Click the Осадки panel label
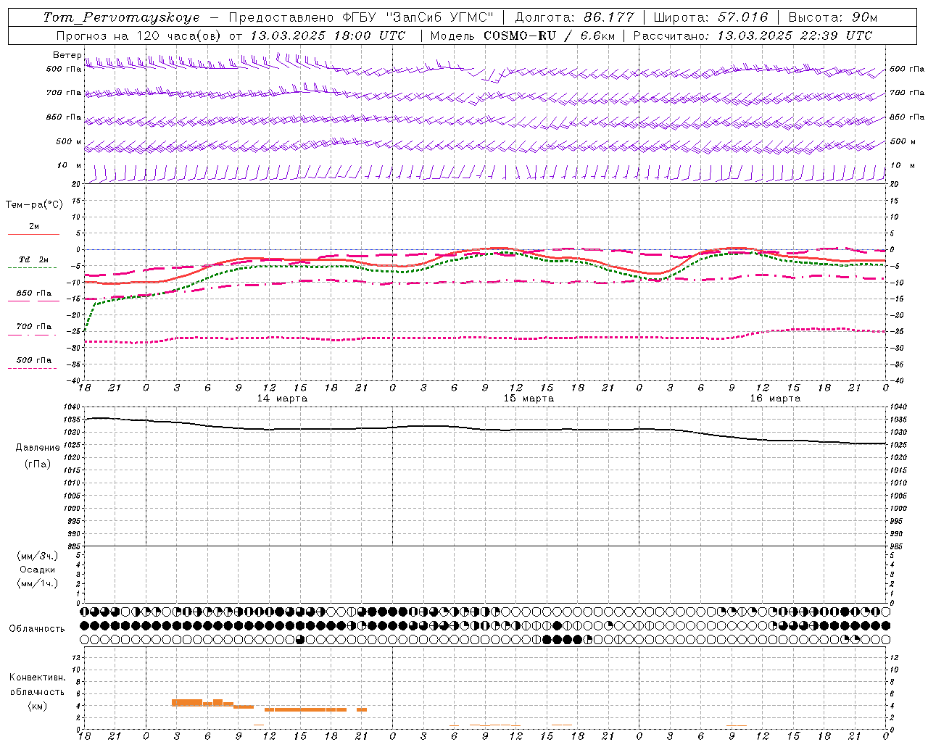 coord(38,570)
